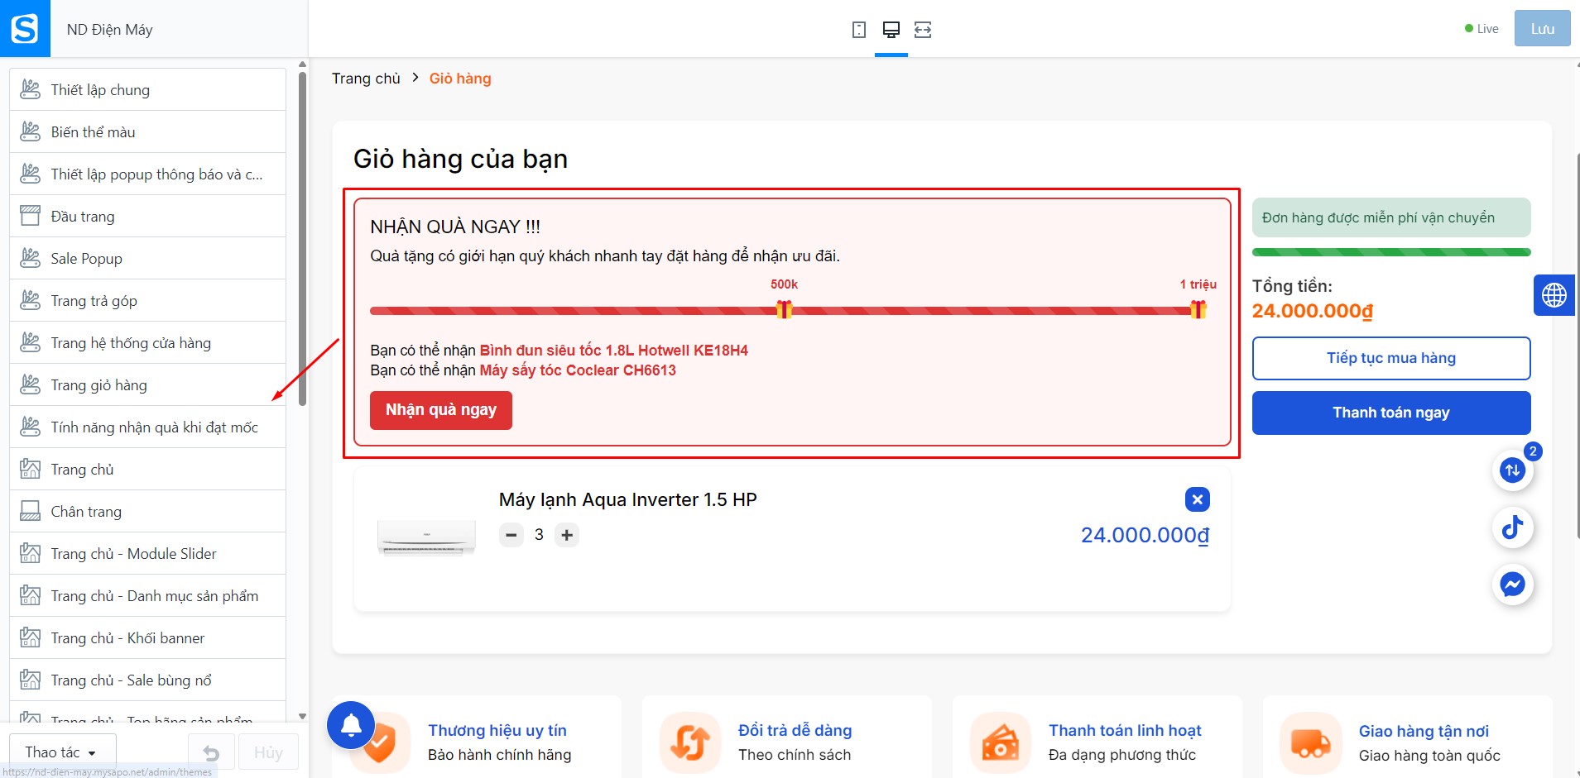Open the Thiết lập chung settings section
The image size is (1580, 778).
148,89
